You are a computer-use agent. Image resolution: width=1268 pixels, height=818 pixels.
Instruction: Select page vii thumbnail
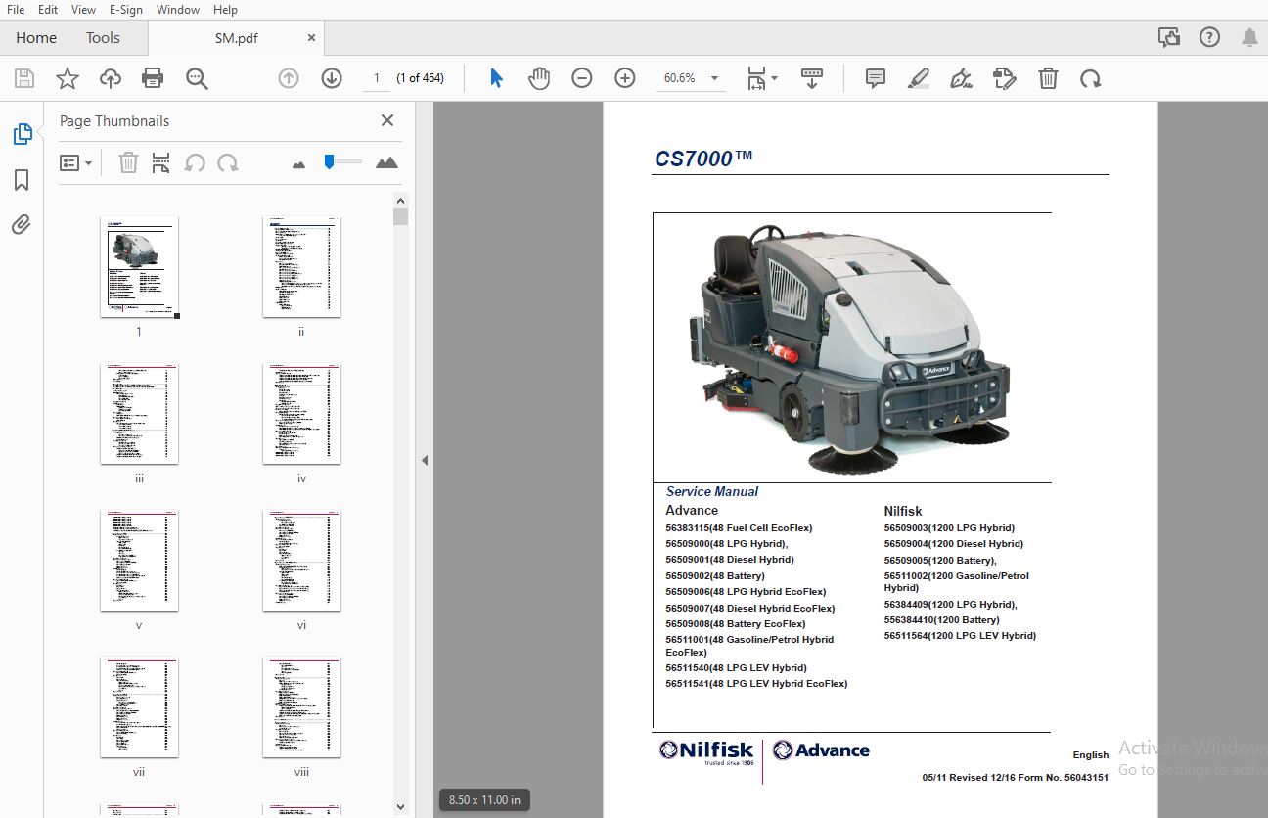139,707
